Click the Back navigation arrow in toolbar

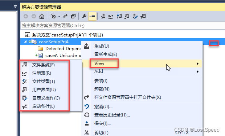26,16
